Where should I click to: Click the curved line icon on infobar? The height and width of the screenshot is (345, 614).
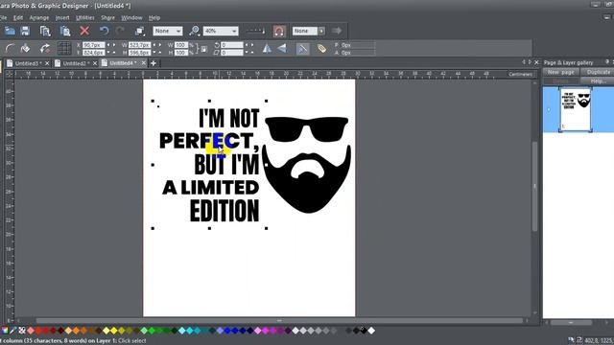pos(10,49)
